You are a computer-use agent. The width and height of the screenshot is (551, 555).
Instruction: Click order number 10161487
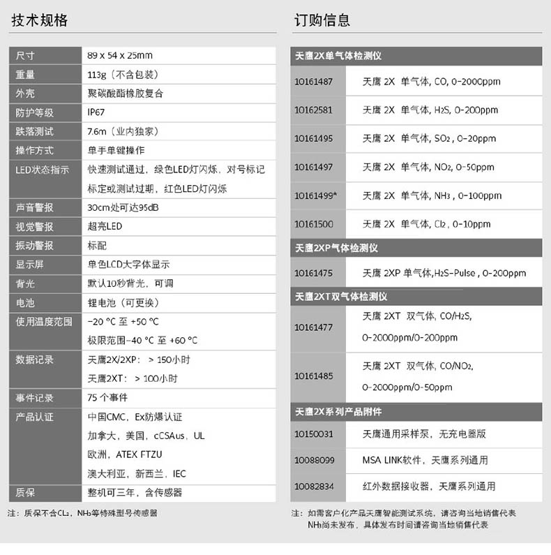point(313,82)
